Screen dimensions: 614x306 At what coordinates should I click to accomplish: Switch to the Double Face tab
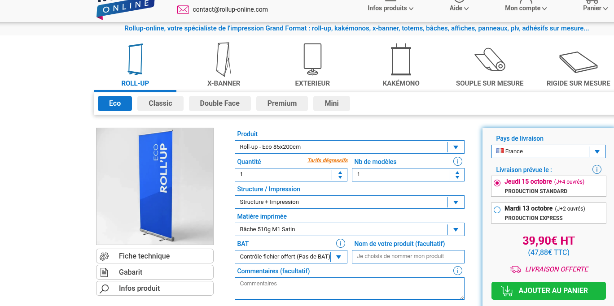(219, 103)
